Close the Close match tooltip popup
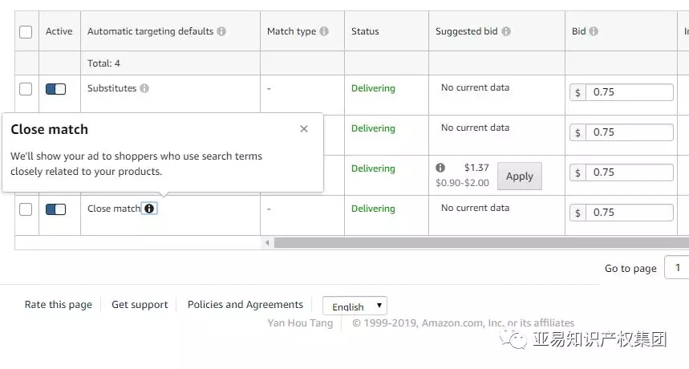Screen dimensions: 689x369 (304, 129)
